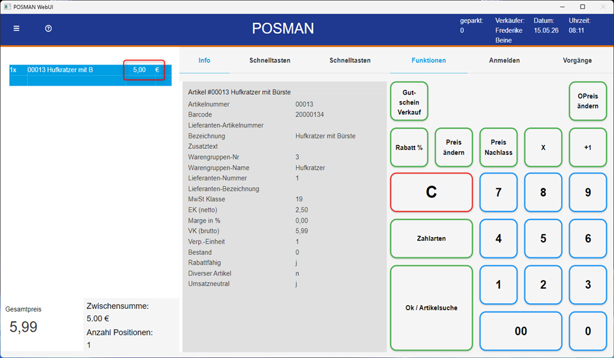Click the Artikelnummer value 00013
This screenshot has width=614, height=358.
point(304,104)
